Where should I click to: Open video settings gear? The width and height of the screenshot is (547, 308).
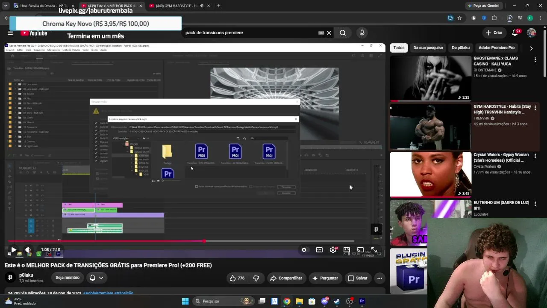[333, 250]
